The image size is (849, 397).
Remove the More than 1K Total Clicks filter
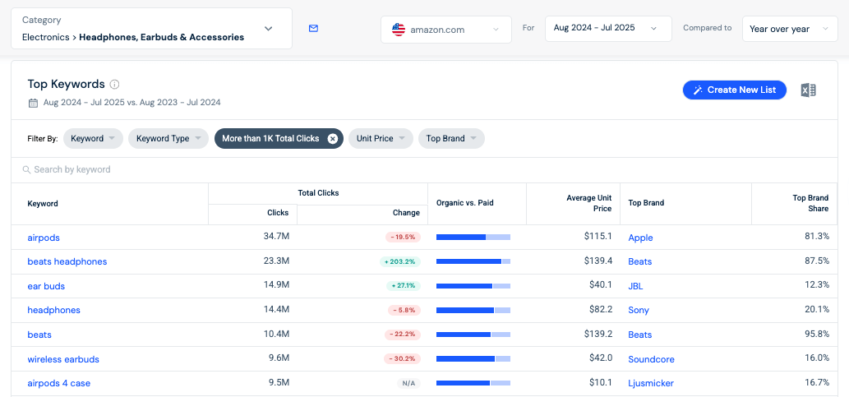tap(332, 139)
